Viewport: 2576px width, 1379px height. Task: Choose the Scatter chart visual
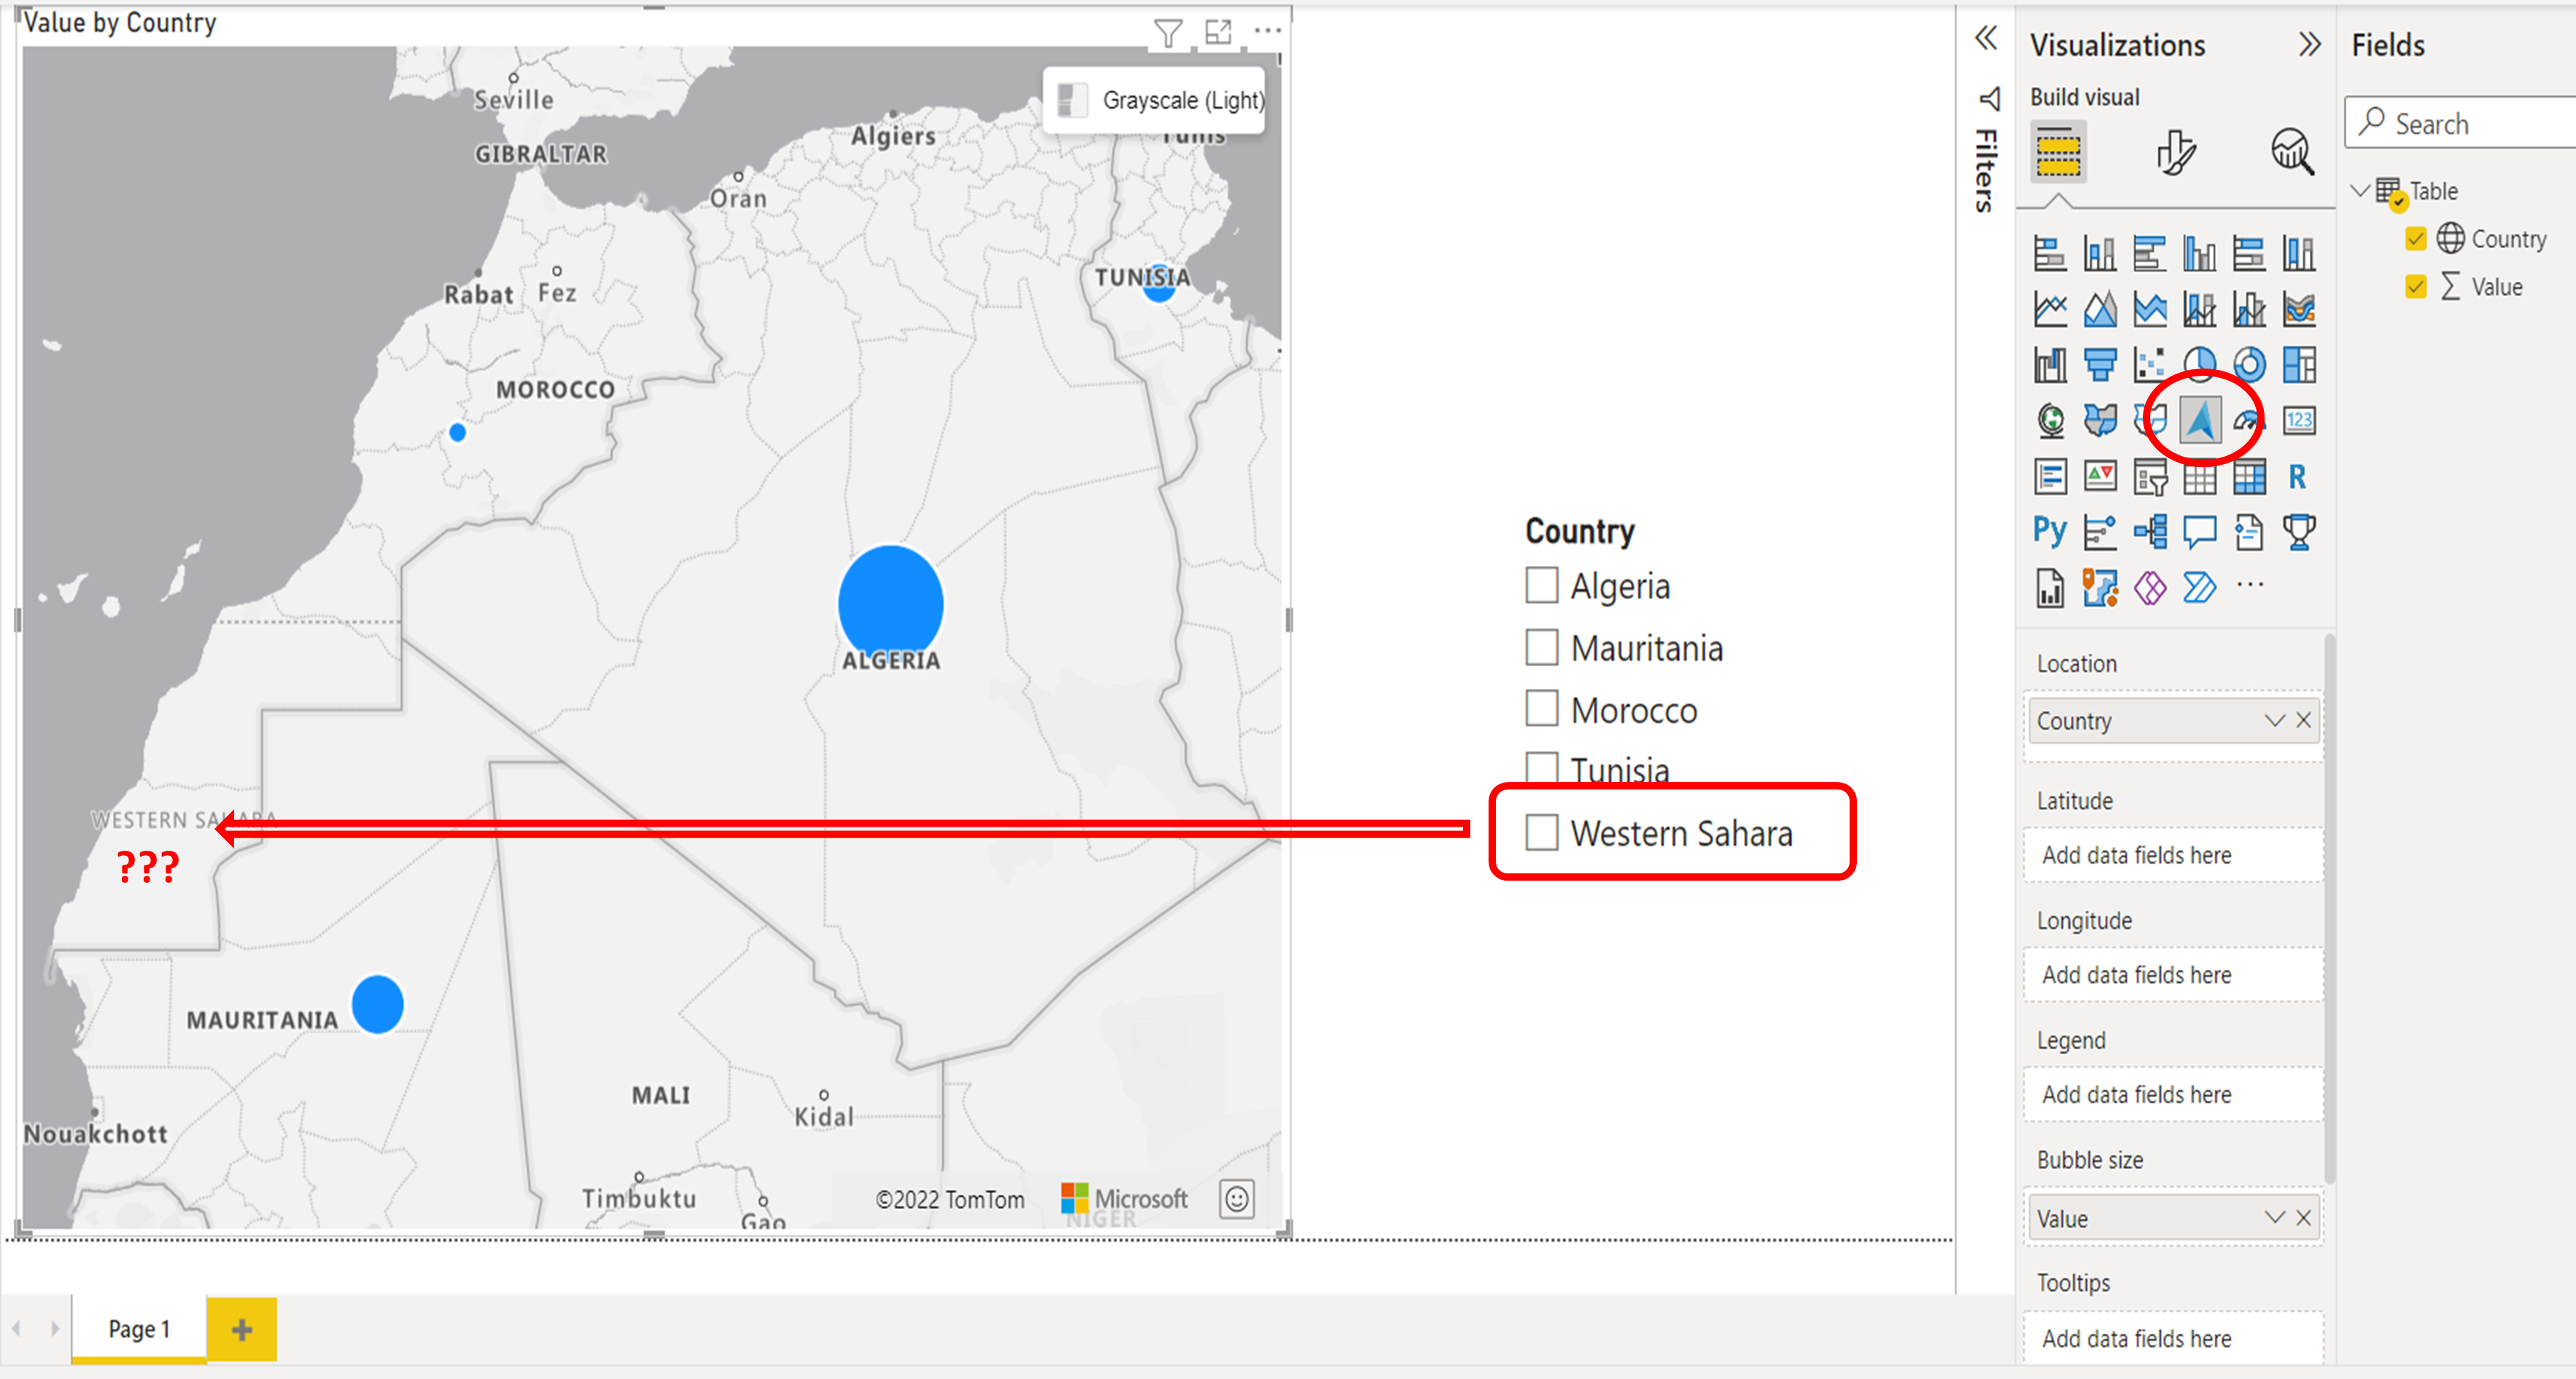pos(2149,366)
